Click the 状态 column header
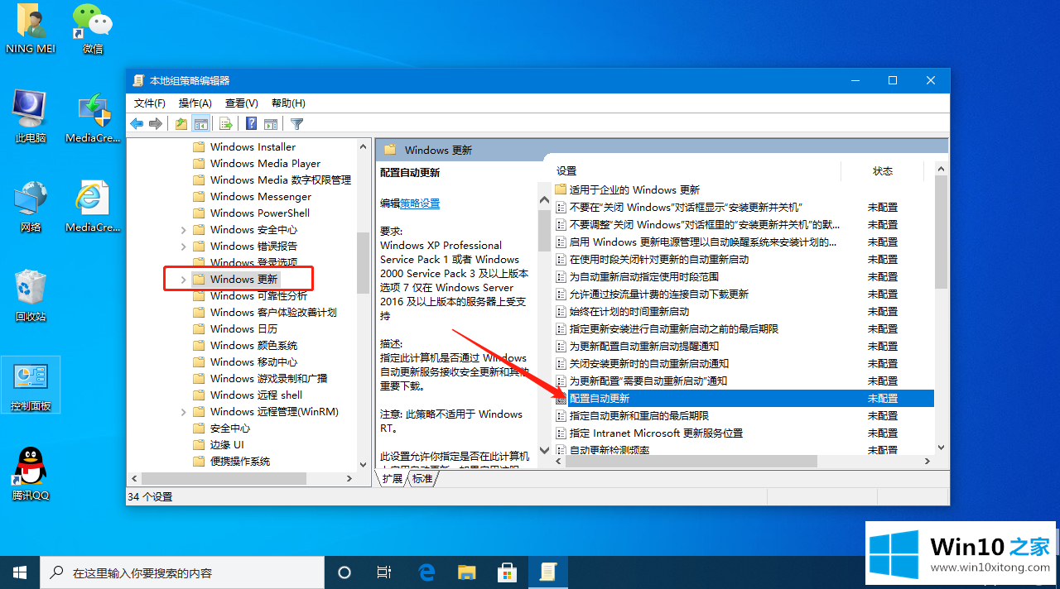The image size is (1060, 589). 882,171
